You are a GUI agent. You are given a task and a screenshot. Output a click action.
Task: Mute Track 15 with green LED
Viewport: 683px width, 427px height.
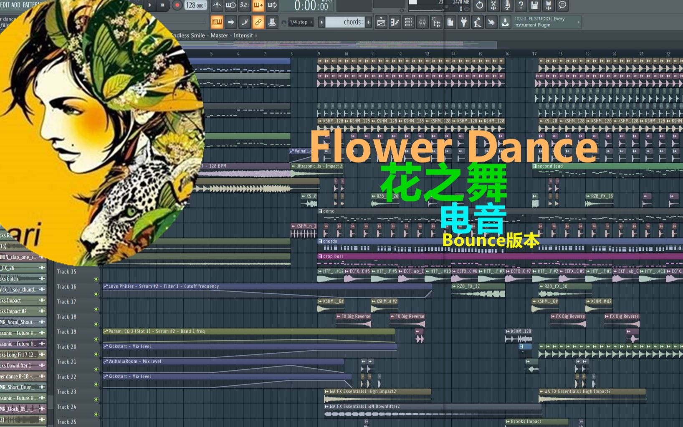(x=96, y=279)
